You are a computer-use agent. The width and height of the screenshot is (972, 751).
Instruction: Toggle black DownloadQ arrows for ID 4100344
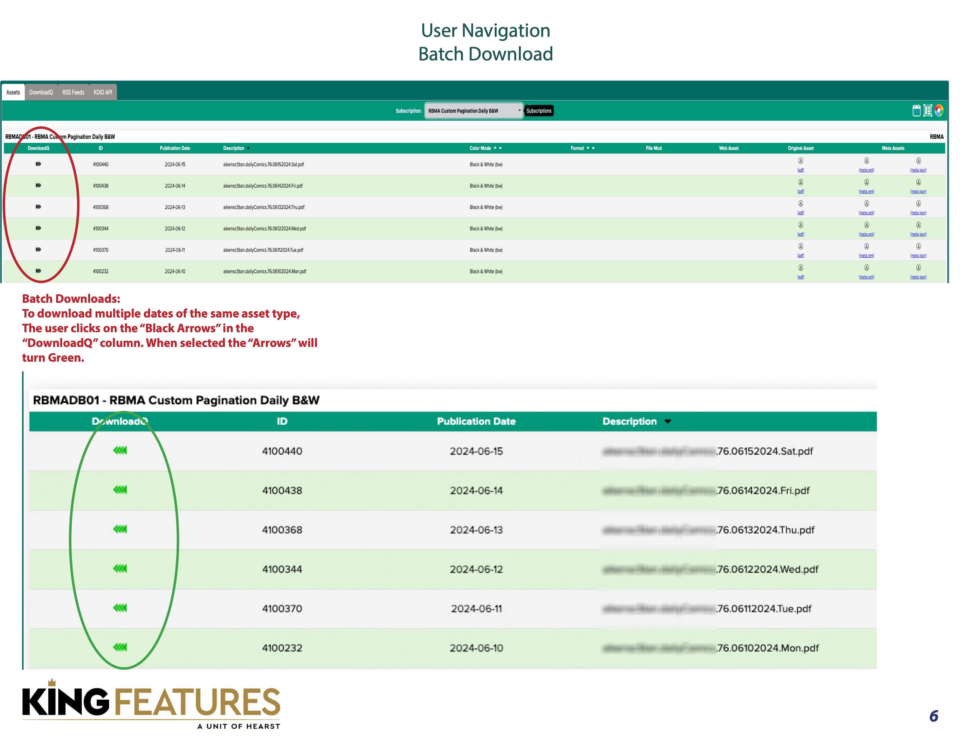pos(38,228)
